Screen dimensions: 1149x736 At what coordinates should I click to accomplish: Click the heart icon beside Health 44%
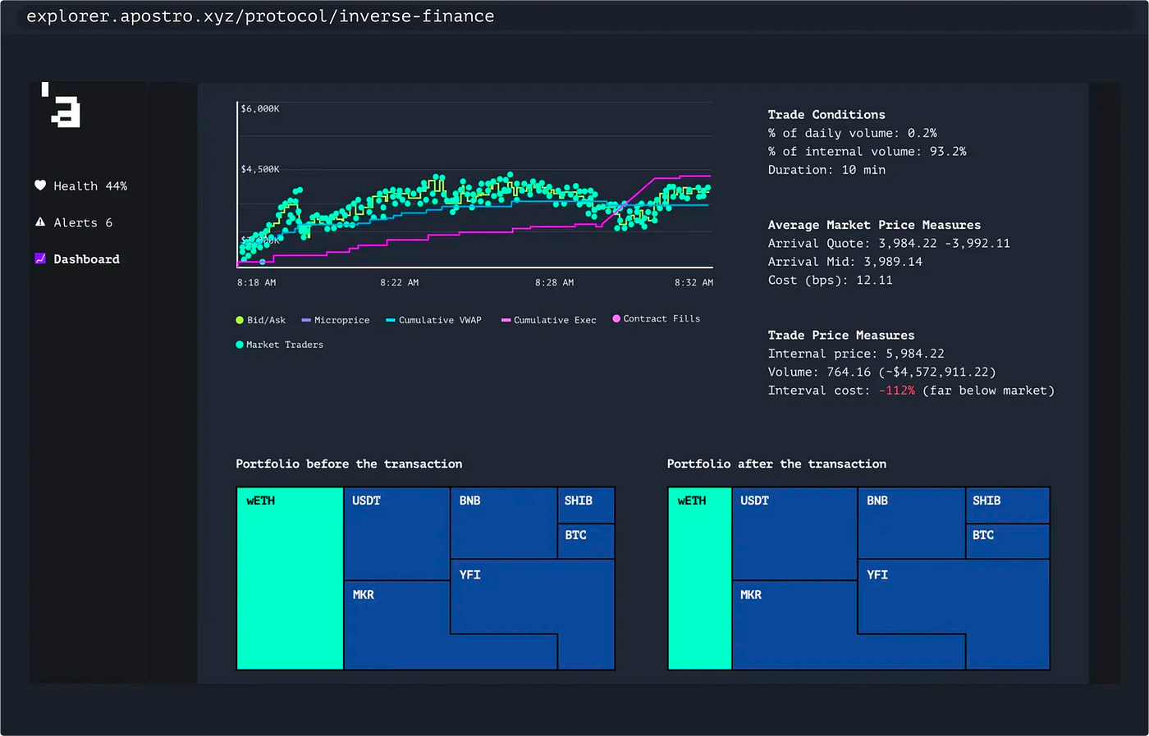40,185
